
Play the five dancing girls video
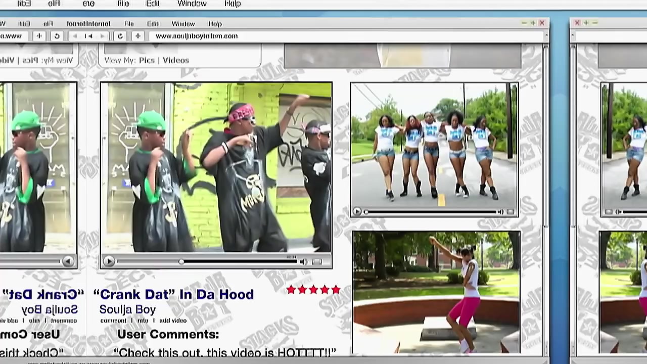[357, 212]
